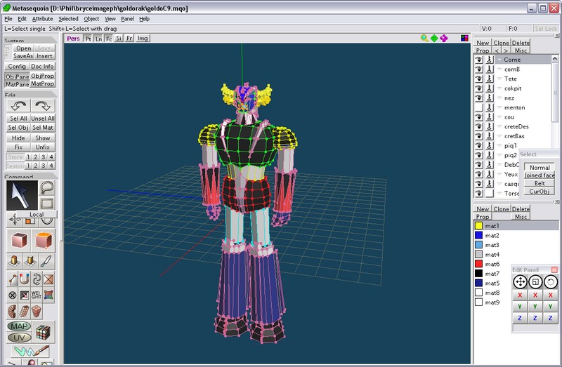Screen dimensions: 562x367
Task: Toggle visibility of the Tete object
Action: click(479, 79)
